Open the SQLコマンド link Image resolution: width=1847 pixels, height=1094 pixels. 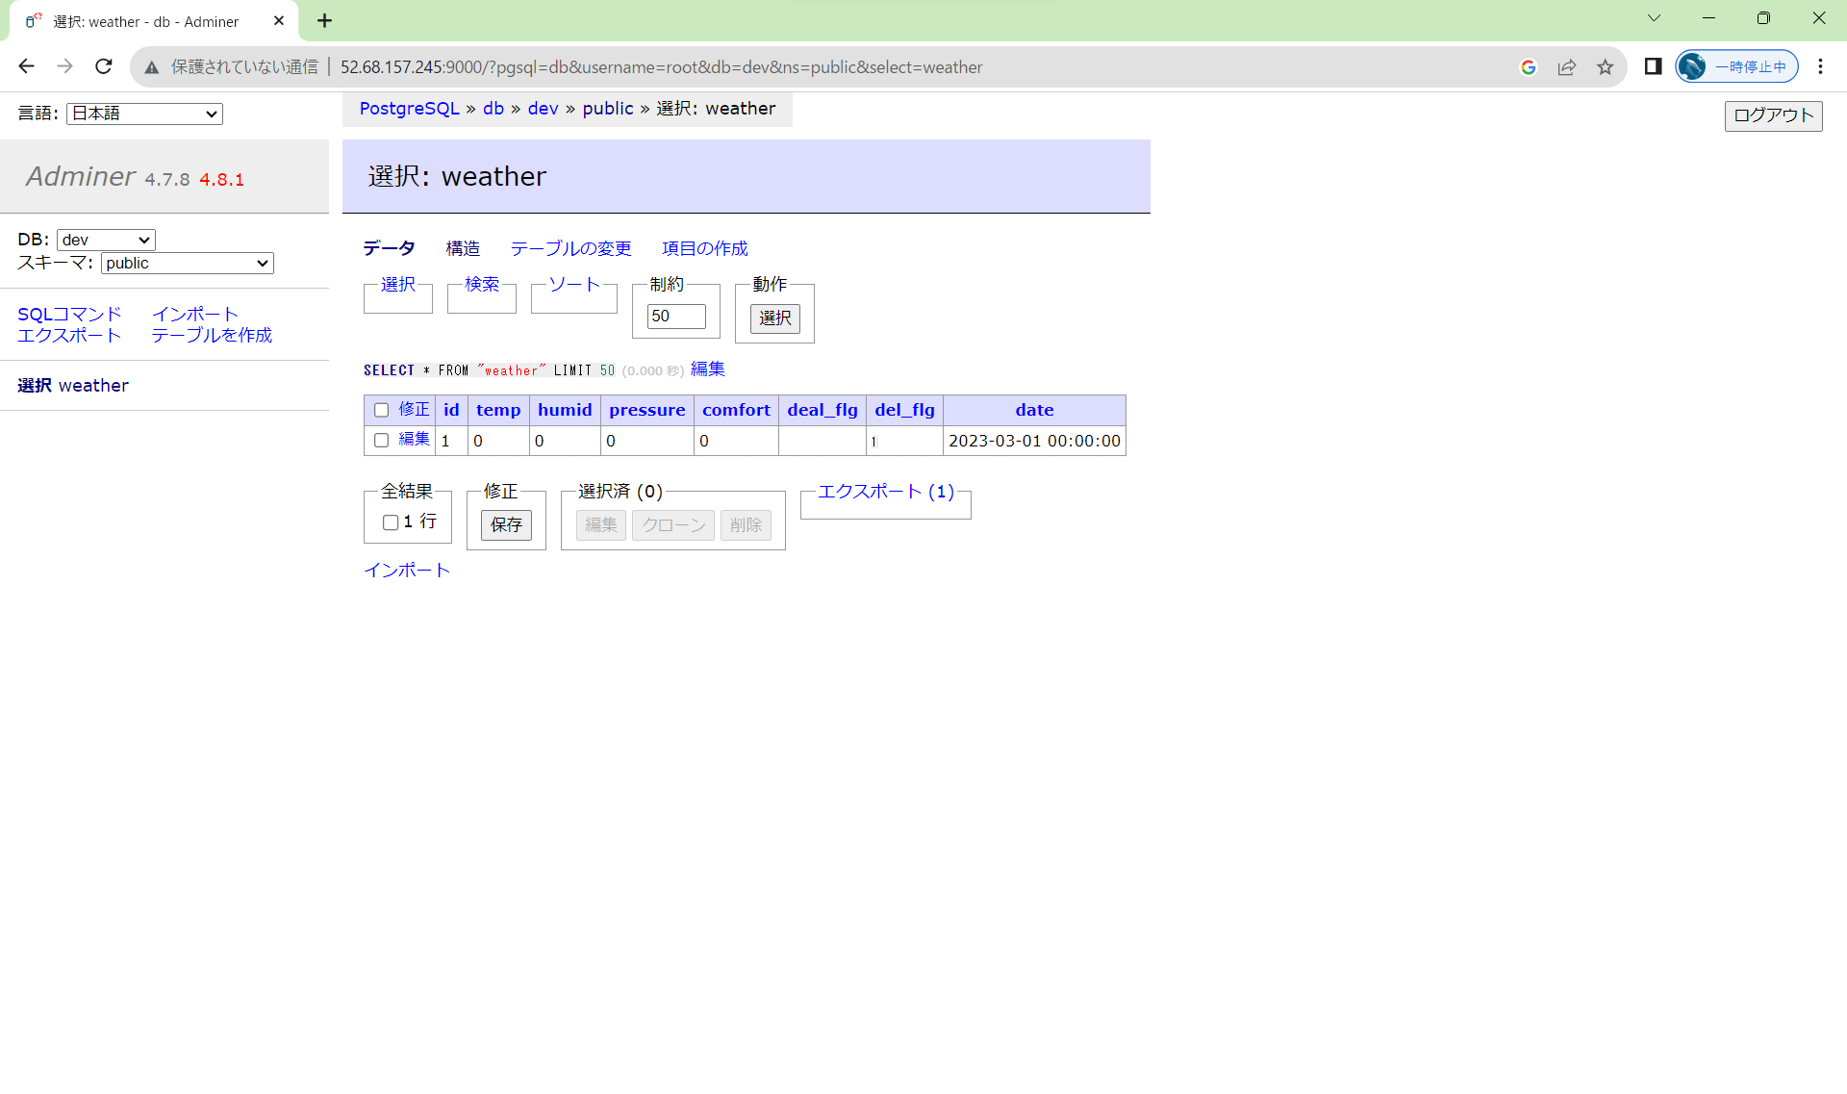[x=69, y=315]
